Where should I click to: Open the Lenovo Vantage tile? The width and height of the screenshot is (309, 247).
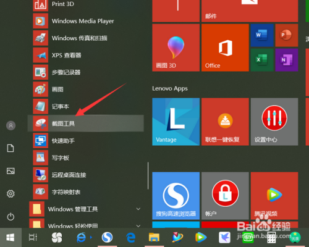click(176, 122)
